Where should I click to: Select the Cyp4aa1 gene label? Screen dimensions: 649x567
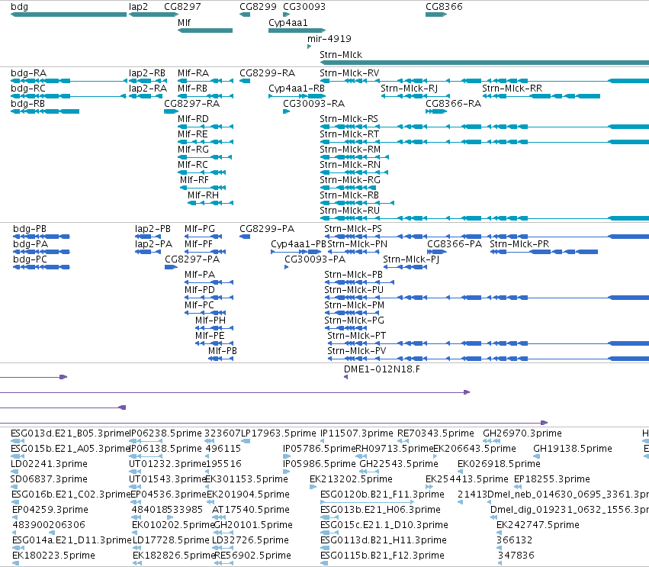click(288, 23)
